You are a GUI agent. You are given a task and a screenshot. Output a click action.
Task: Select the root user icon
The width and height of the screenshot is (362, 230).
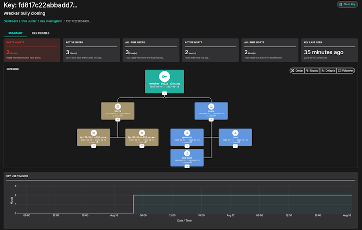235,133
